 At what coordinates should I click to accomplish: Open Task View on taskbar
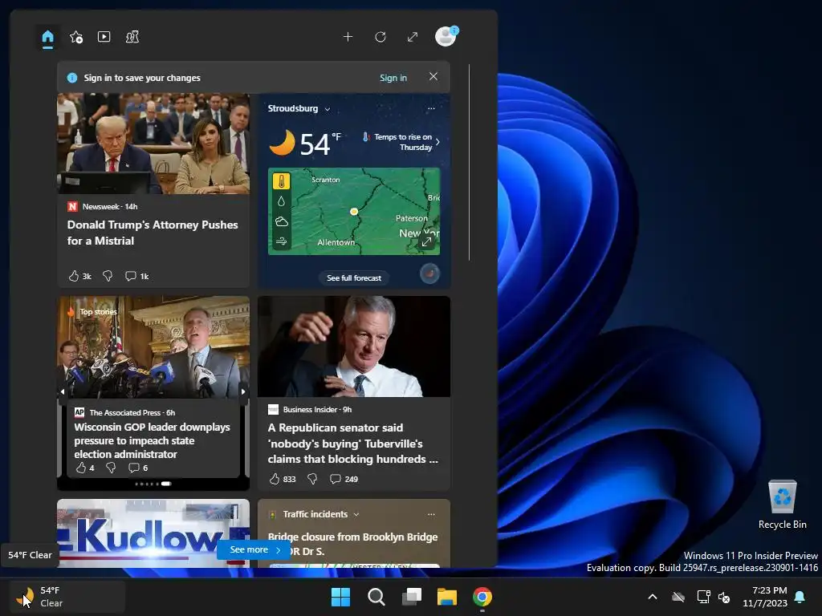pyautogui.click(x=412, y=597)
